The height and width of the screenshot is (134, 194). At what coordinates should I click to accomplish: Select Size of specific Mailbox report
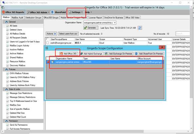point(20,109)
